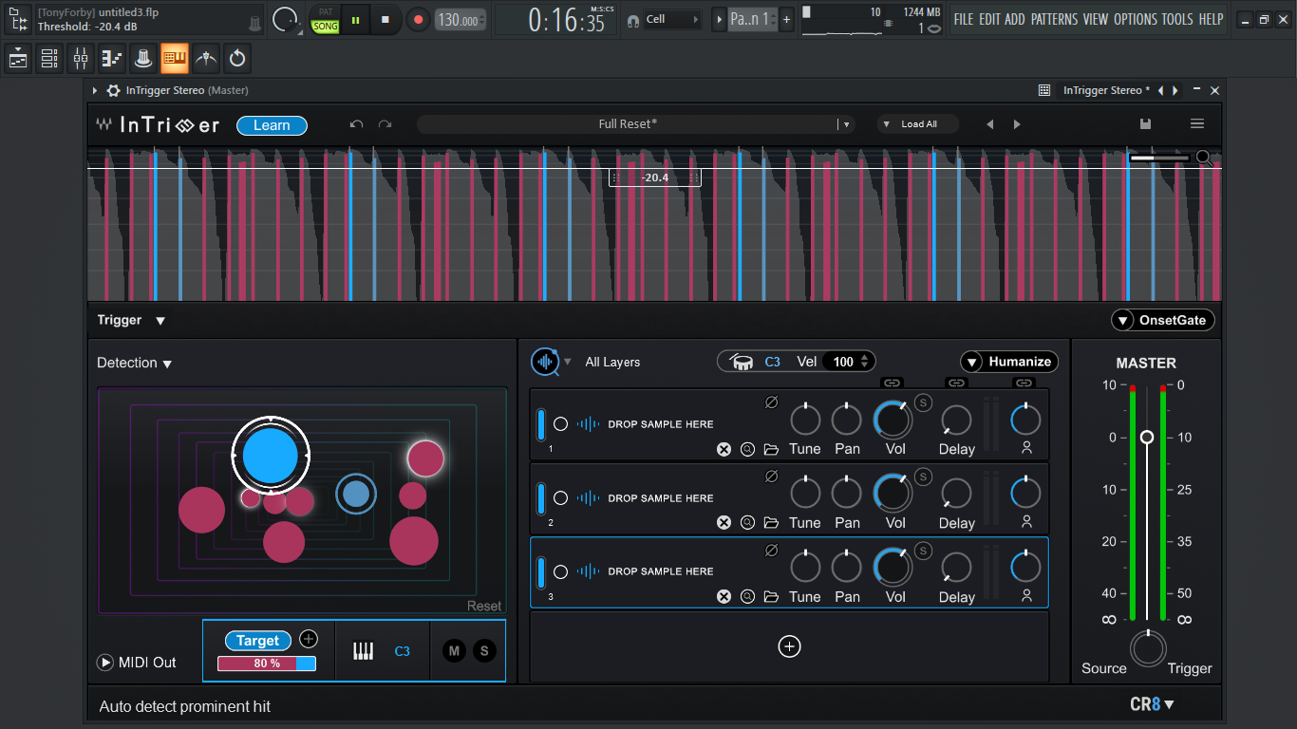Screen dimensions: 1297x729
Task: Click the Learn button
Action: point(272,125)
